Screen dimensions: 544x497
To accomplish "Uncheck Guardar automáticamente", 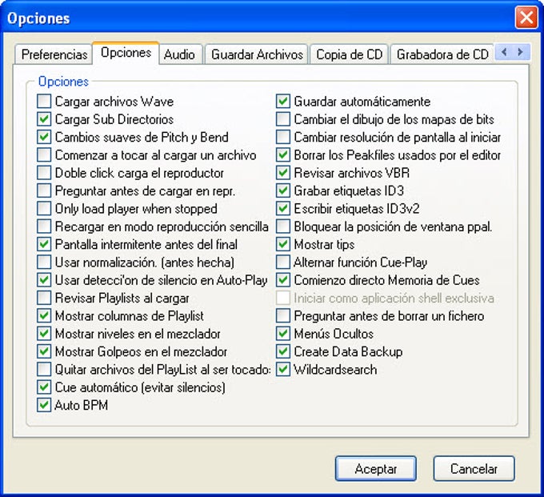I will (x=283, y=102).
